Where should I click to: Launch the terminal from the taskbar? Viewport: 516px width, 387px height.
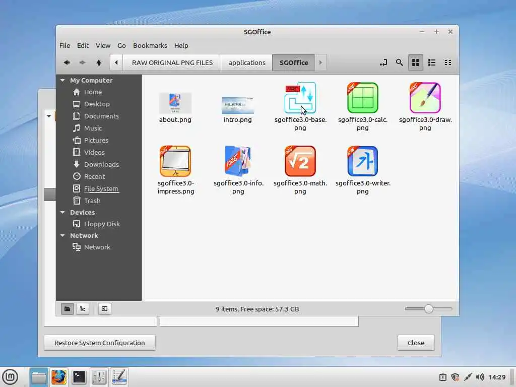pyautogui.click(x=79, y=377)
